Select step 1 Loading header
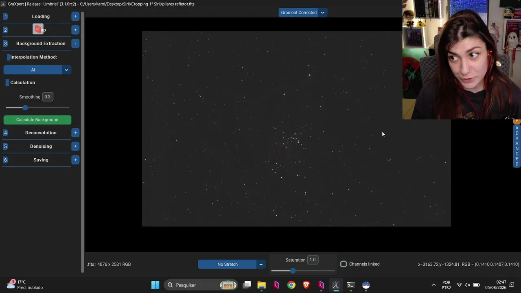This screenshot has height=293, width=521. 41,16
